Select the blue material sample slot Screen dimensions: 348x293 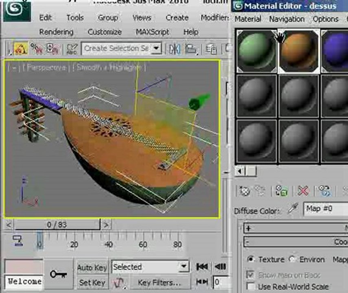(x=335, y=51)
